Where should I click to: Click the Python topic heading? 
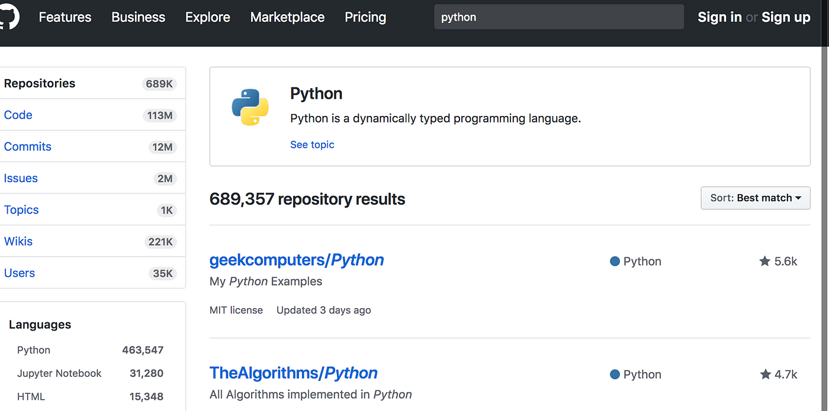coord(316,93)
